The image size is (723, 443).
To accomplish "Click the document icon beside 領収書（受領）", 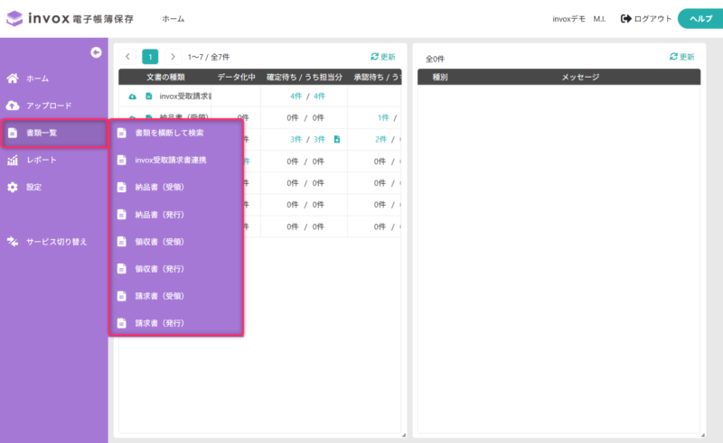I will tap(122, 241).
